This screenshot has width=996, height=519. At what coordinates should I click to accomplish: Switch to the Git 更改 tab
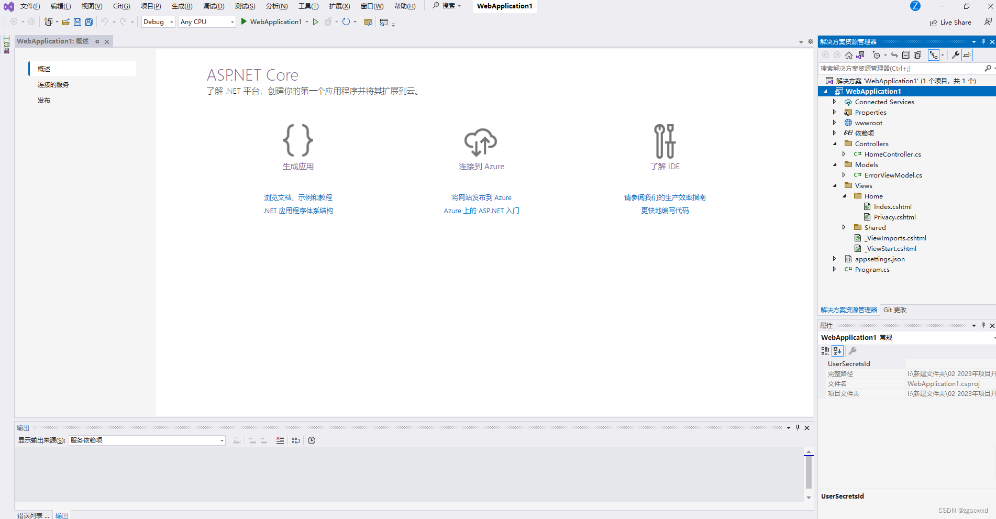coord(895,310)
